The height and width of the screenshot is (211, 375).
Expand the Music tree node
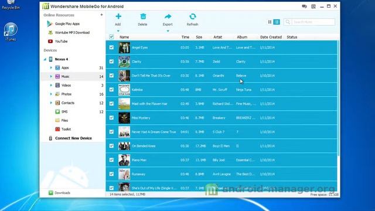click(x=51, y=77)
